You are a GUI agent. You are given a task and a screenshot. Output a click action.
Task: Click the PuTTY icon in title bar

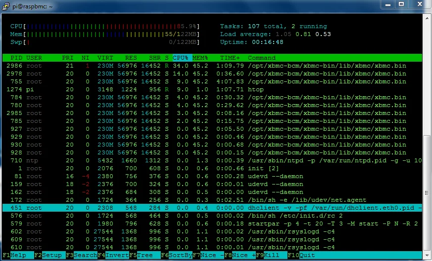6,6
